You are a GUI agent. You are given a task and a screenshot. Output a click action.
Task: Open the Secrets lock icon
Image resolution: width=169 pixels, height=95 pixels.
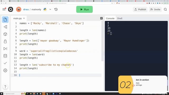tap(5, 41)
